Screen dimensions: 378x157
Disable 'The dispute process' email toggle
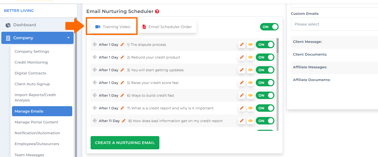point(265,44)
